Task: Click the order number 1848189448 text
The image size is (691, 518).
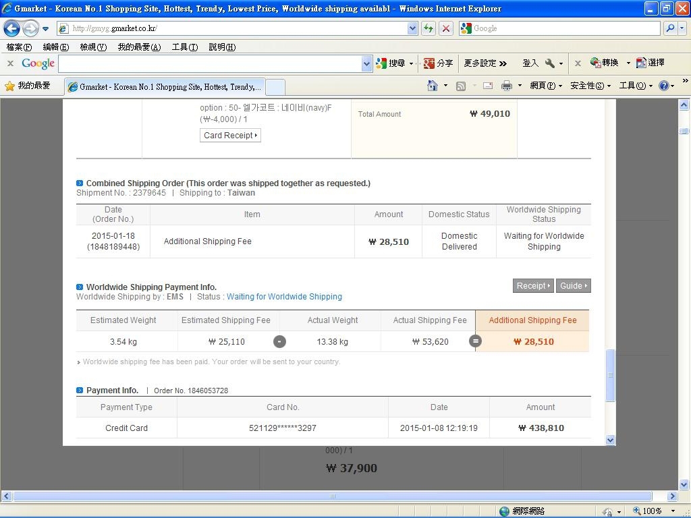Action: pyautogui.click(x=113, y=247)
